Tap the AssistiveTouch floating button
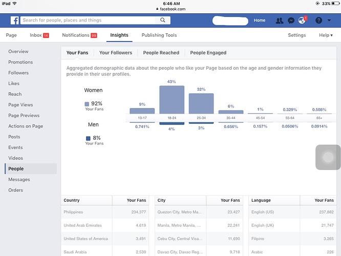Screen dimensions: 341x256 (328, 157)
